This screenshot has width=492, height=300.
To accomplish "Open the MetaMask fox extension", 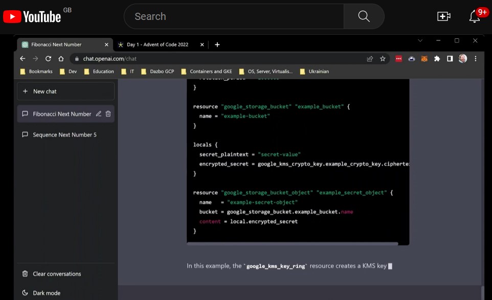I will [x=424, y=59].
